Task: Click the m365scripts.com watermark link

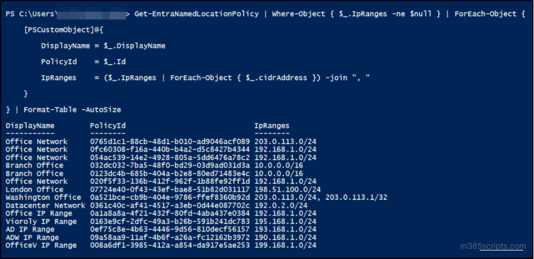Action: click(492, 246)
